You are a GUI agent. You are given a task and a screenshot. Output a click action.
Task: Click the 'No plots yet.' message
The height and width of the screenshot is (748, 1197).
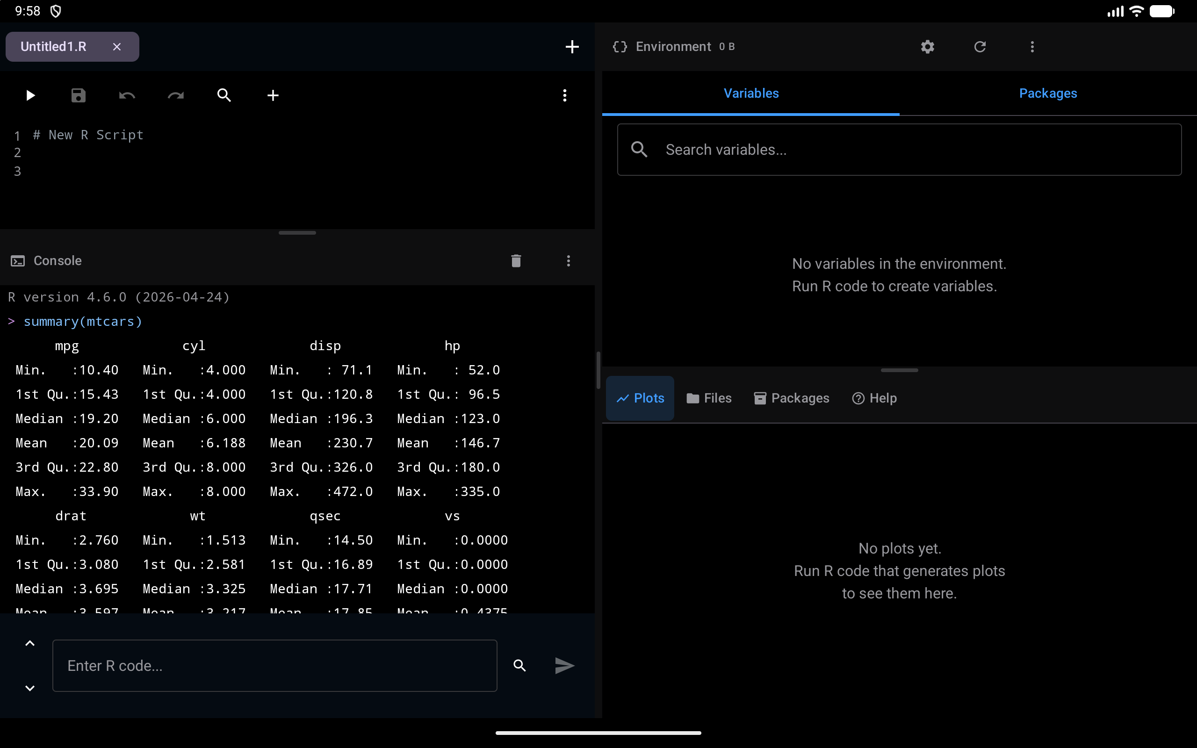[899, 548]
